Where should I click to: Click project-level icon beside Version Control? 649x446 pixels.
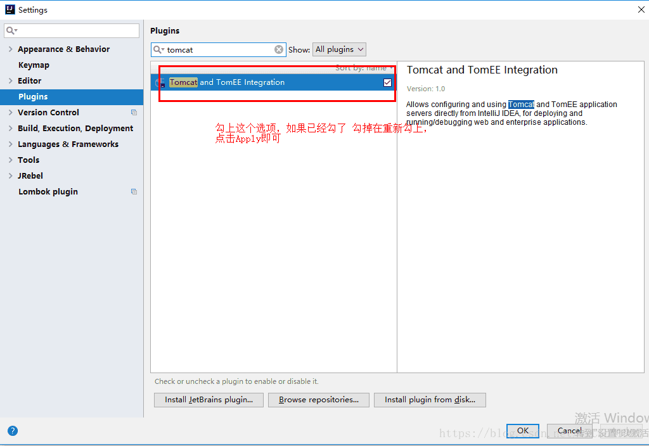(x=134, y=113)
